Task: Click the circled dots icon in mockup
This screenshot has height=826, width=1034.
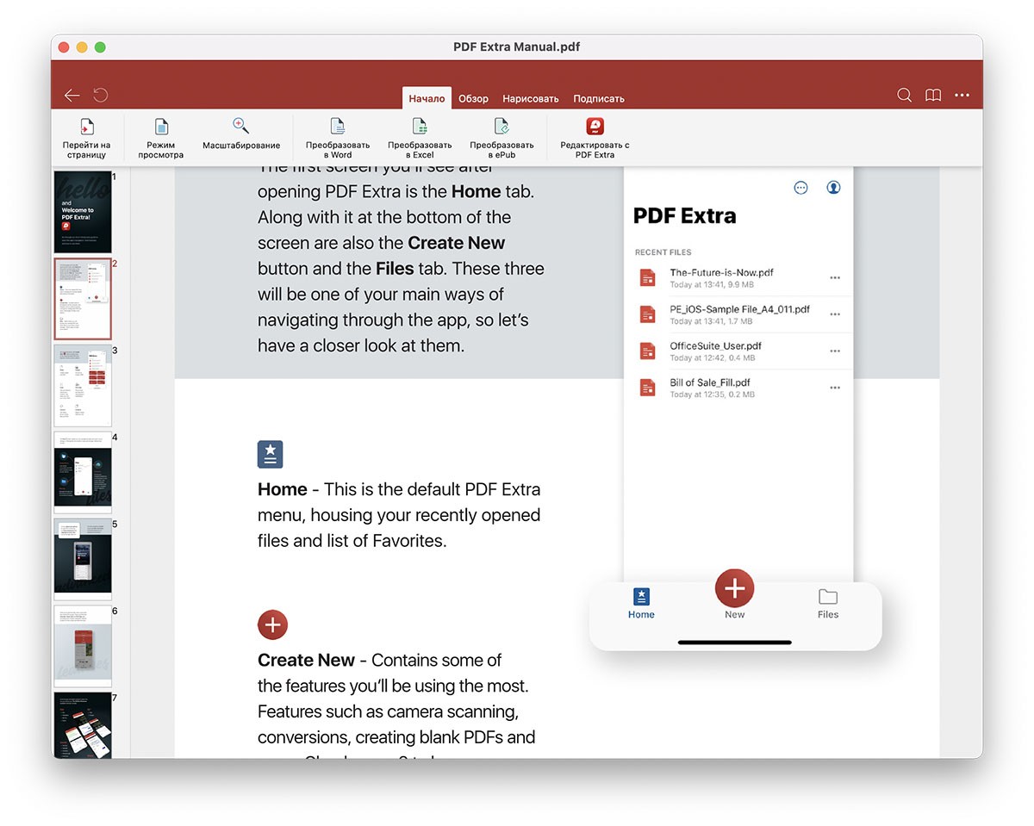Action: click(800, 188)
